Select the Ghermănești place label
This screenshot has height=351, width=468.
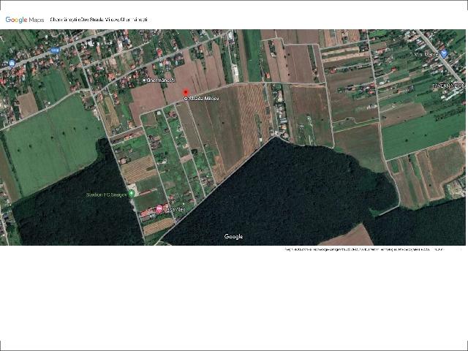tap(161, 80)
